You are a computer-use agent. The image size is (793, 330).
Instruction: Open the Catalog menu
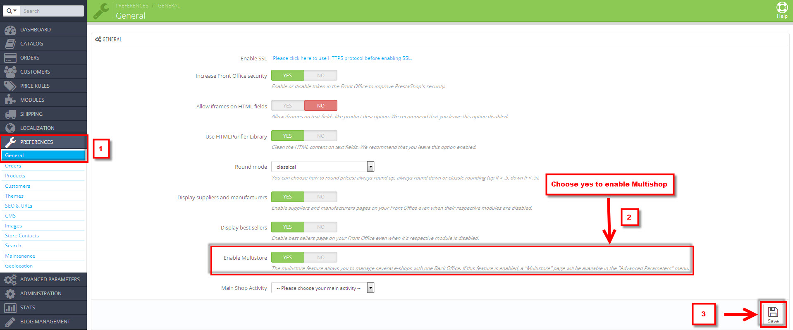click(43, 44)
